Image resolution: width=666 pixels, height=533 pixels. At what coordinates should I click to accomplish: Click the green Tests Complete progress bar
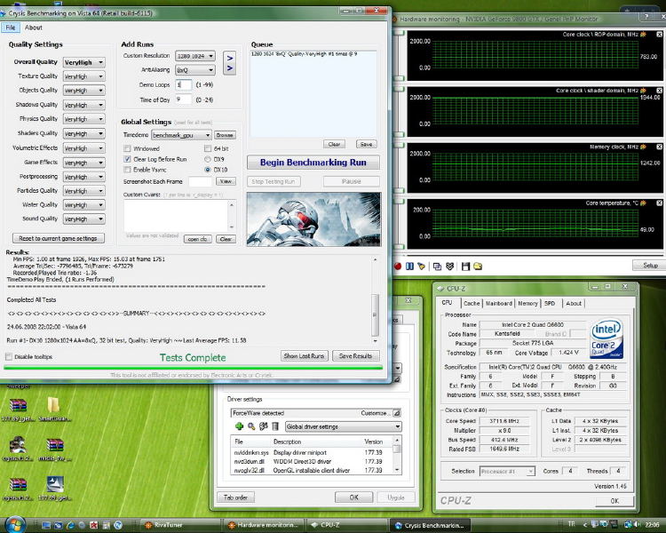pos(194,368)
